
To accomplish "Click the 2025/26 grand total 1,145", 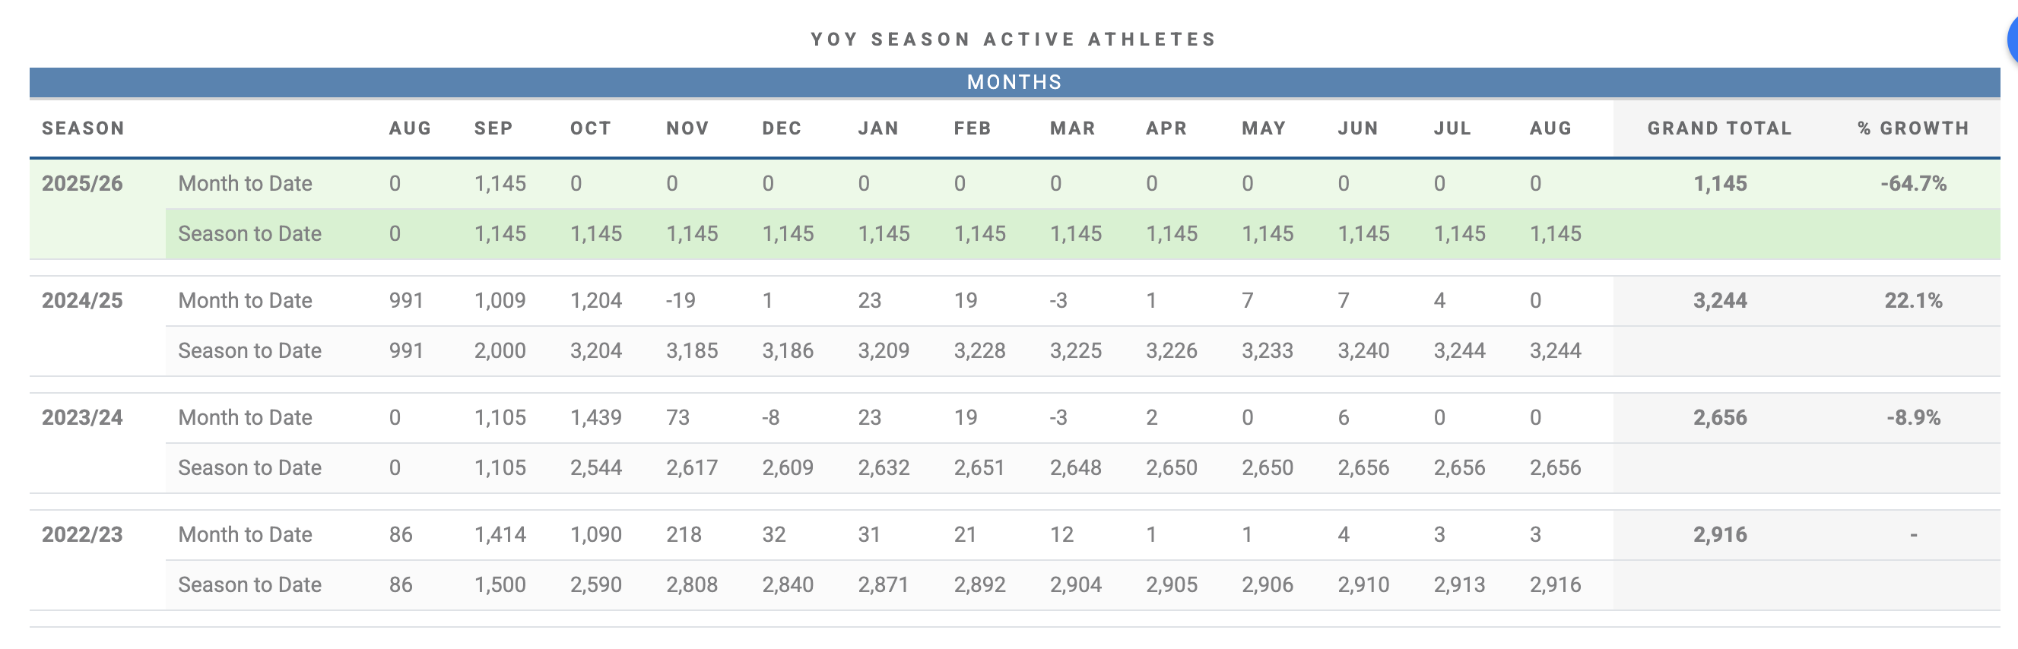I will point(1720,183).
